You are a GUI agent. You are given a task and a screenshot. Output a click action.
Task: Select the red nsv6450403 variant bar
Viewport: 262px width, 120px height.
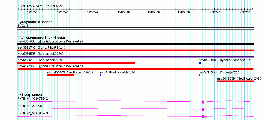(x=60, y=75)
